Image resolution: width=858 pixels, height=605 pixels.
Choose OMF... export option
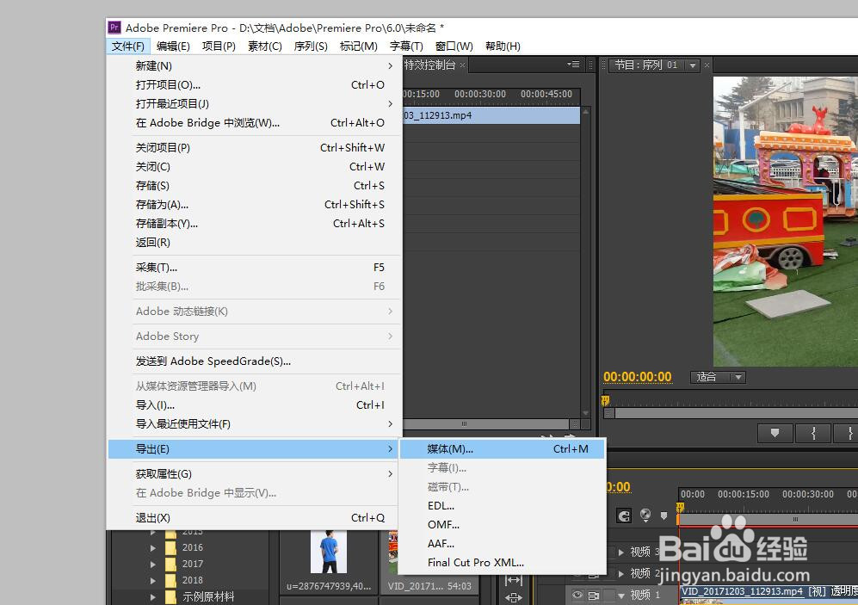pos(502,525)
